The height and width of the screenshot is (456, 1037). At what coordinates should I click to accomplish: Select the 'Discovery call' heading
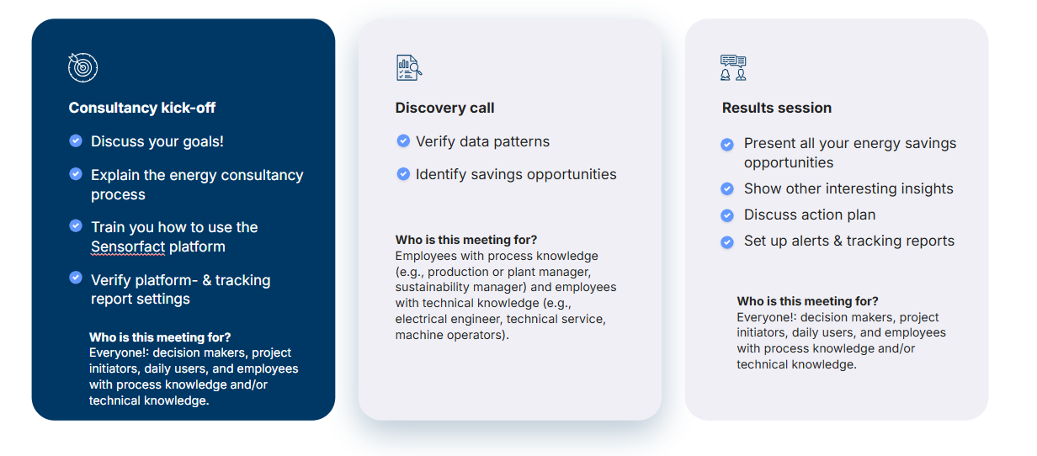coord(444,108)
